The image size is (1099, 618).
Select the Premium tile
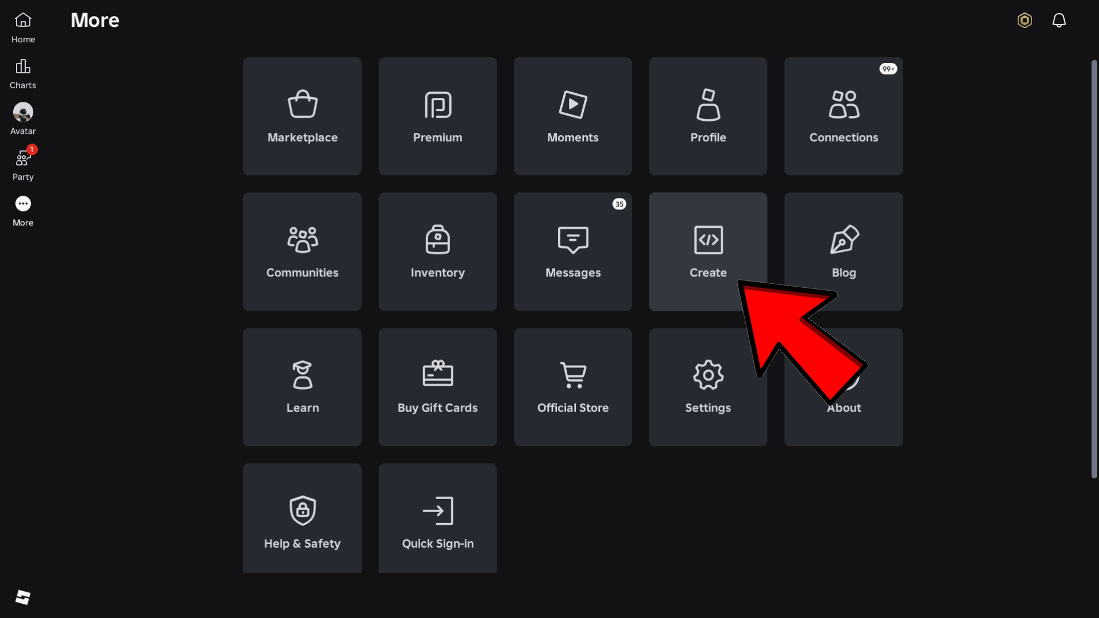(437, 116)
